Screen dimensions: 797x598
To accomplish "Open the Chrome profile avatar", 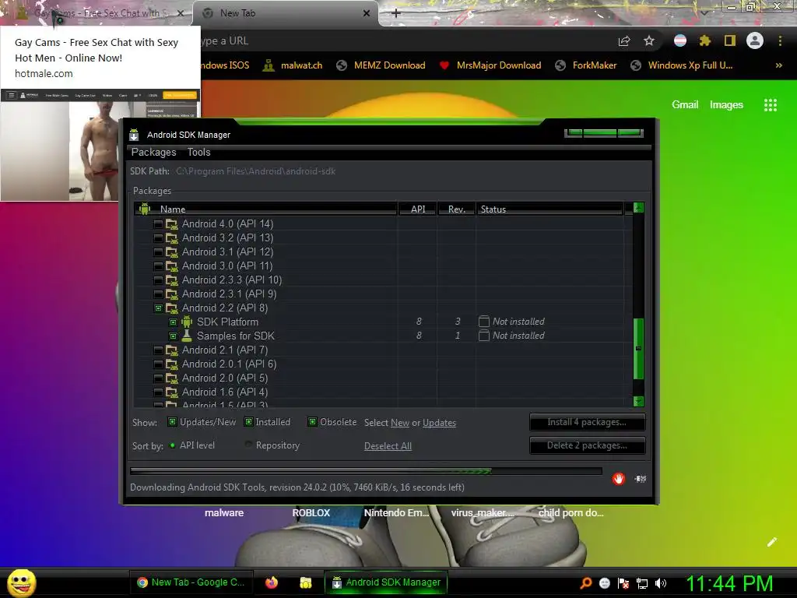I will pyautogui.click(x=755, y=40).
